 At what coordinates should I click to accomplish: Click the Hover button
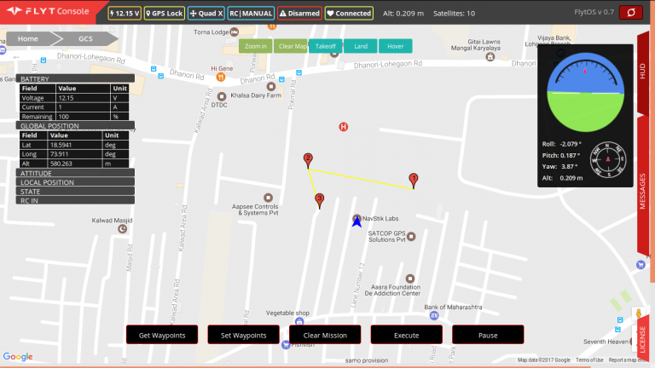[x=395, y=46]
